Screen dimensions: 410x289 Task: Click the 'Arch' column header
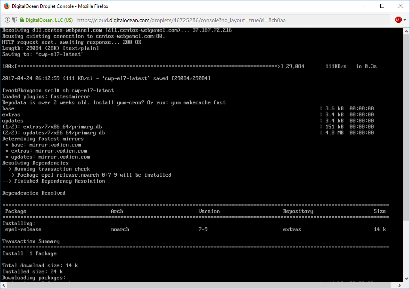pyautogui.click(x=117, y=211)
